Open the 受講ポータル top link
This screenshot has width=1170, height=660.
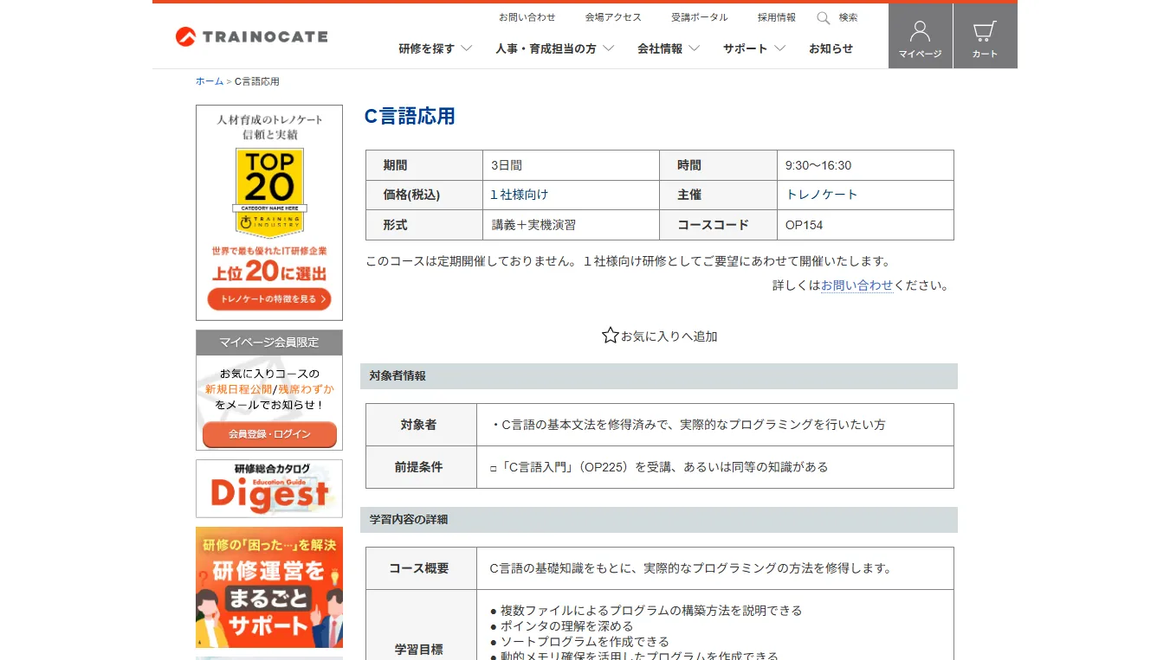click(x=699, y=17)
